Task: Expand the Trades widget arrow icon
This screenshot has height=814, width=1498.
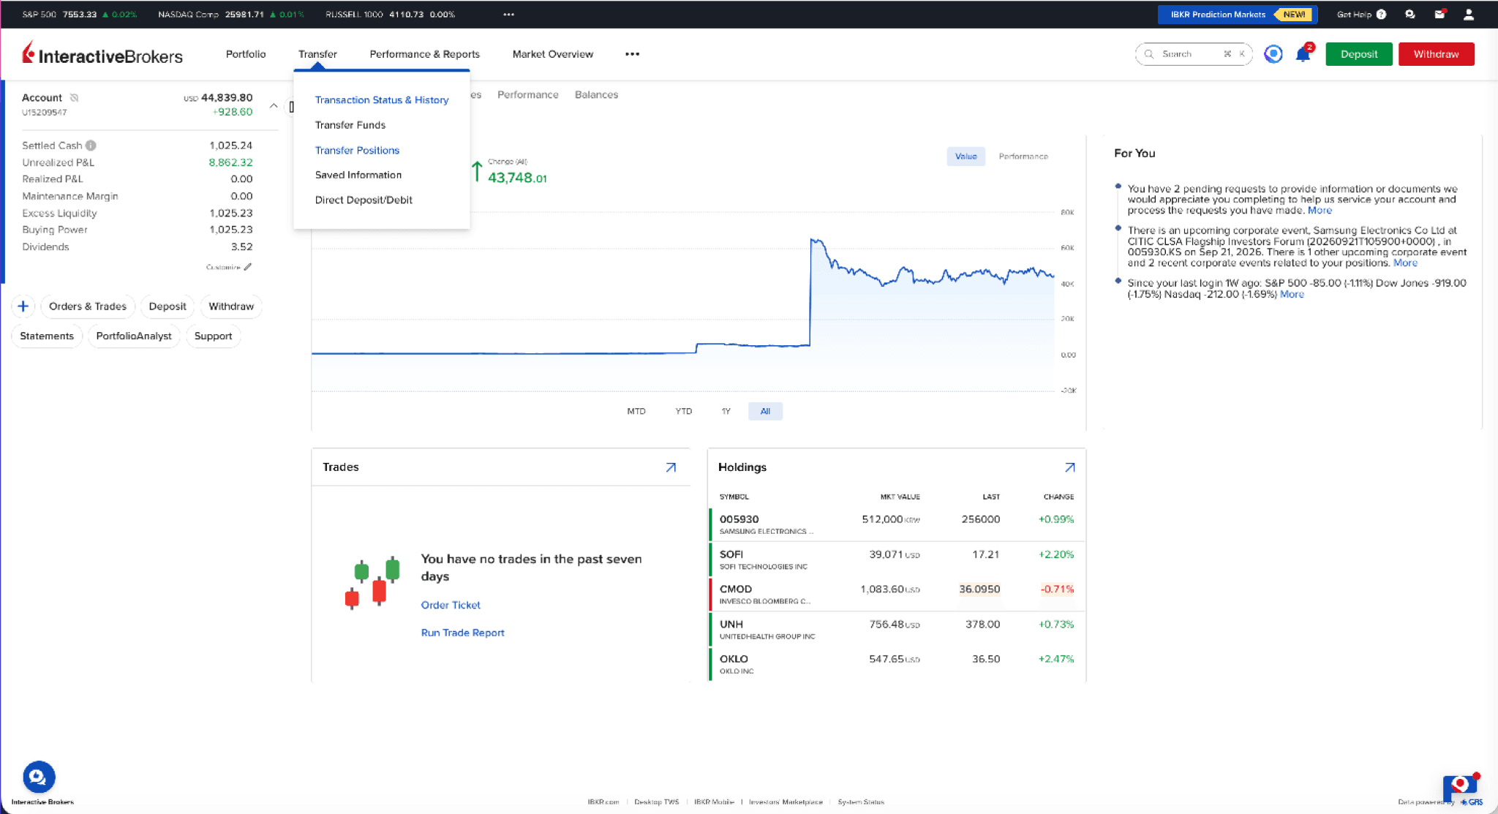Action: (671, 467)
